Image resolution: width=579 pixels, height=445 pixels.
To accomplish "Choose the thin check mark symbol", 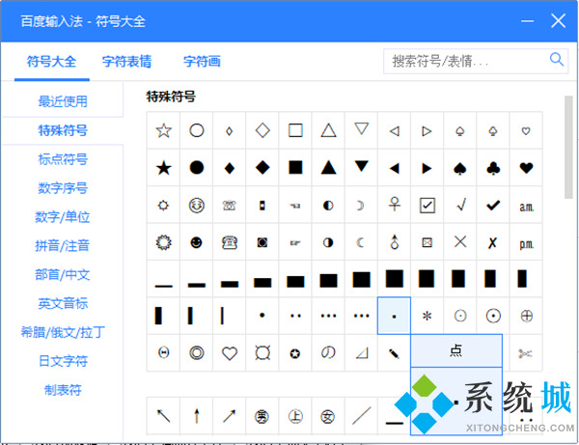I will 460,206.
